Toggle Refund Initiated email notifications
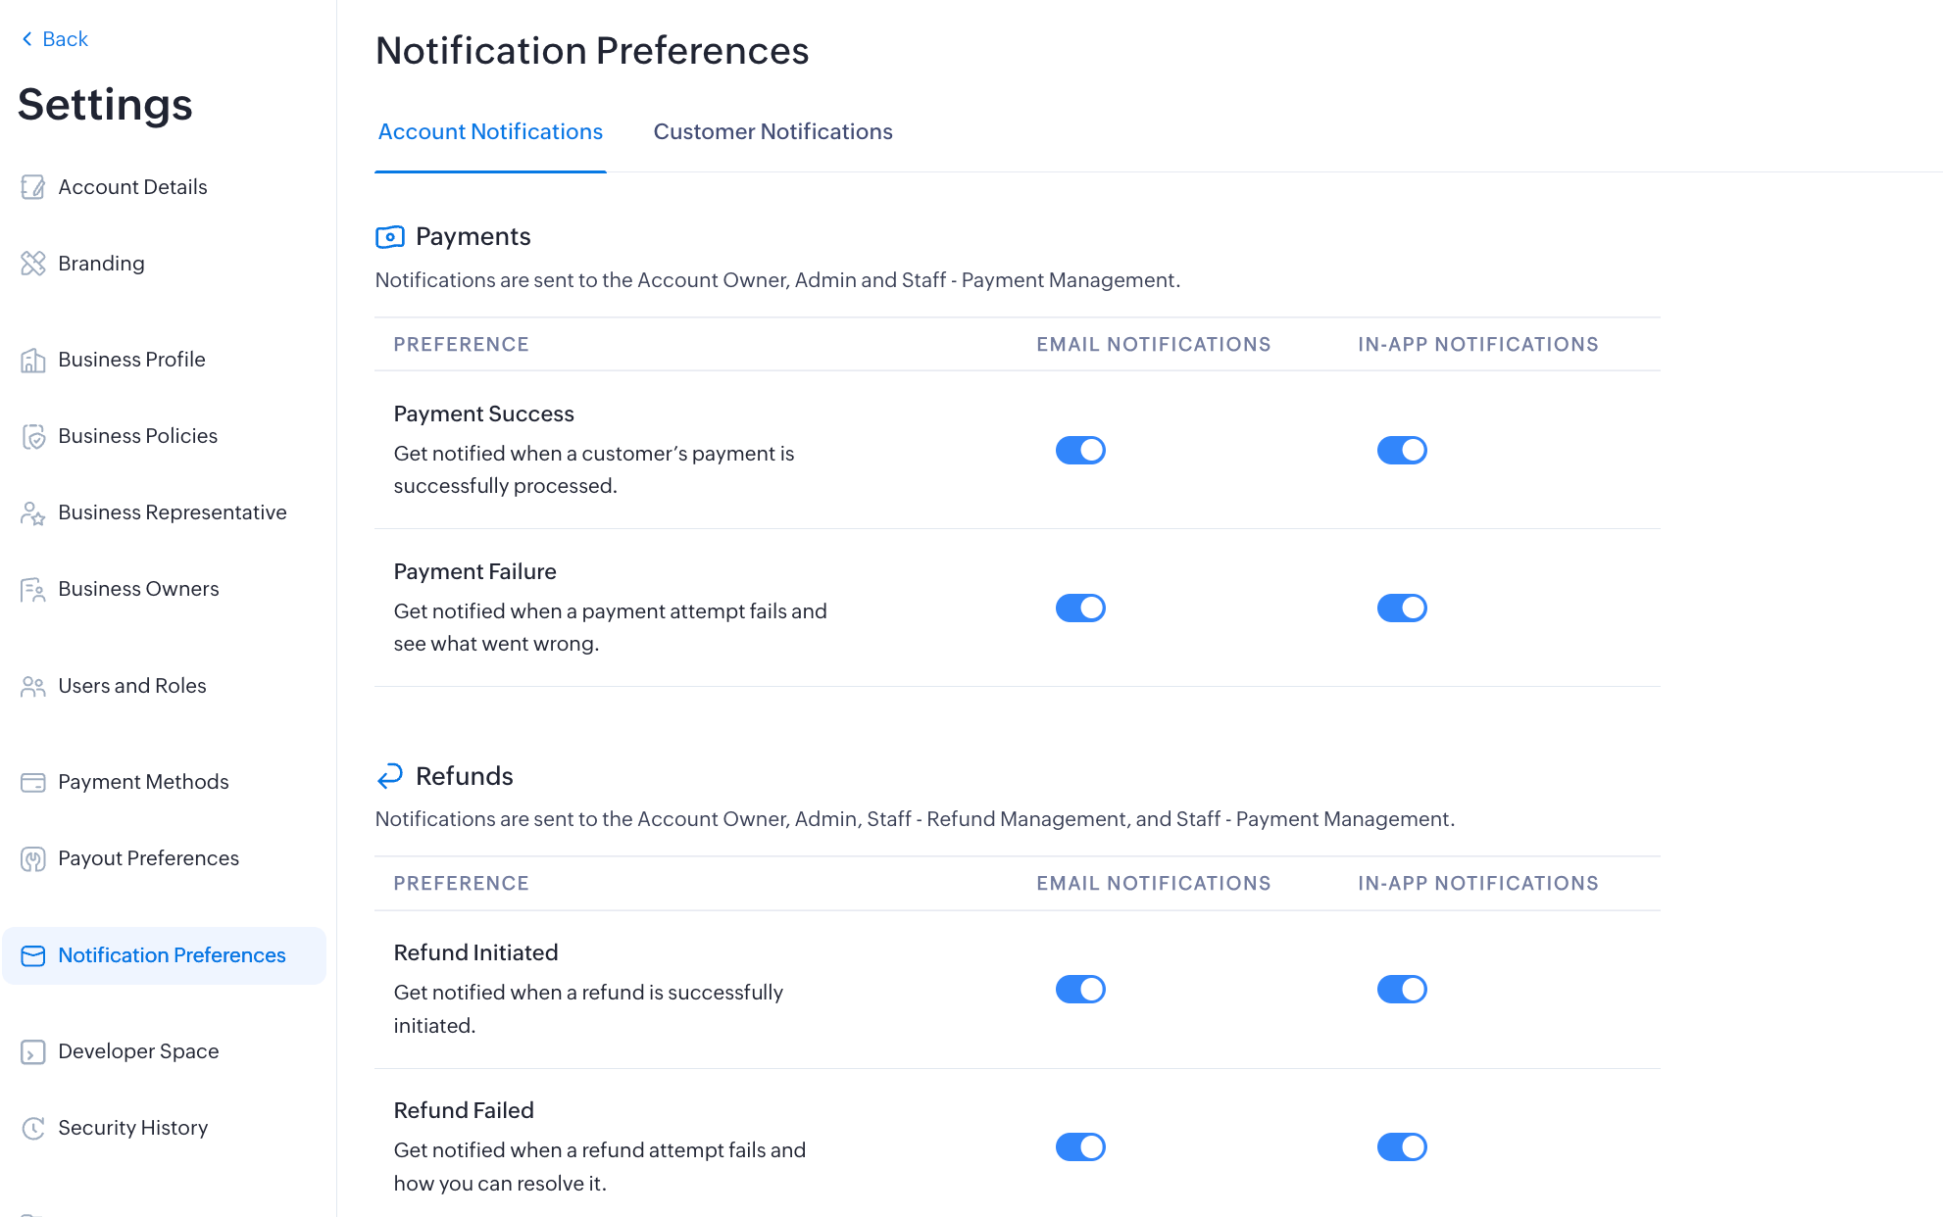The width and height of the screenshot is (1943, 1217). pyautogui.click(x=1080, y=990)
